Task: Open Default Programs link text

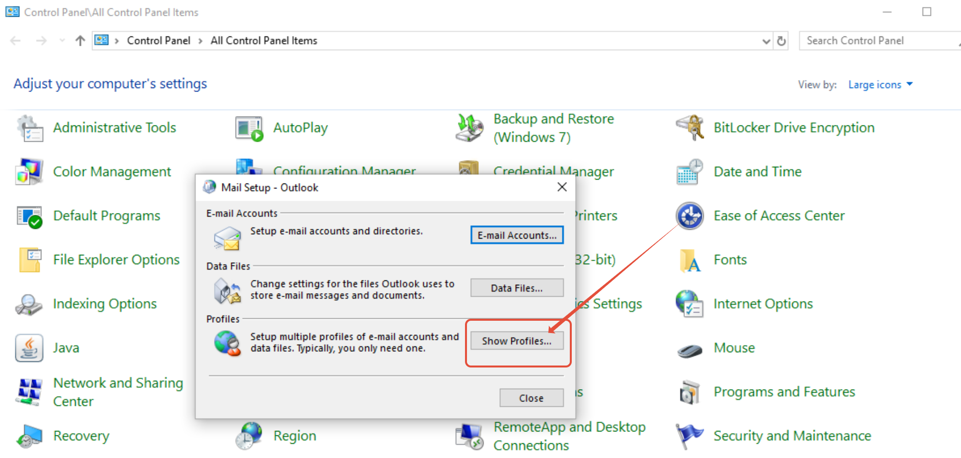Action: (x=107, y=216)
